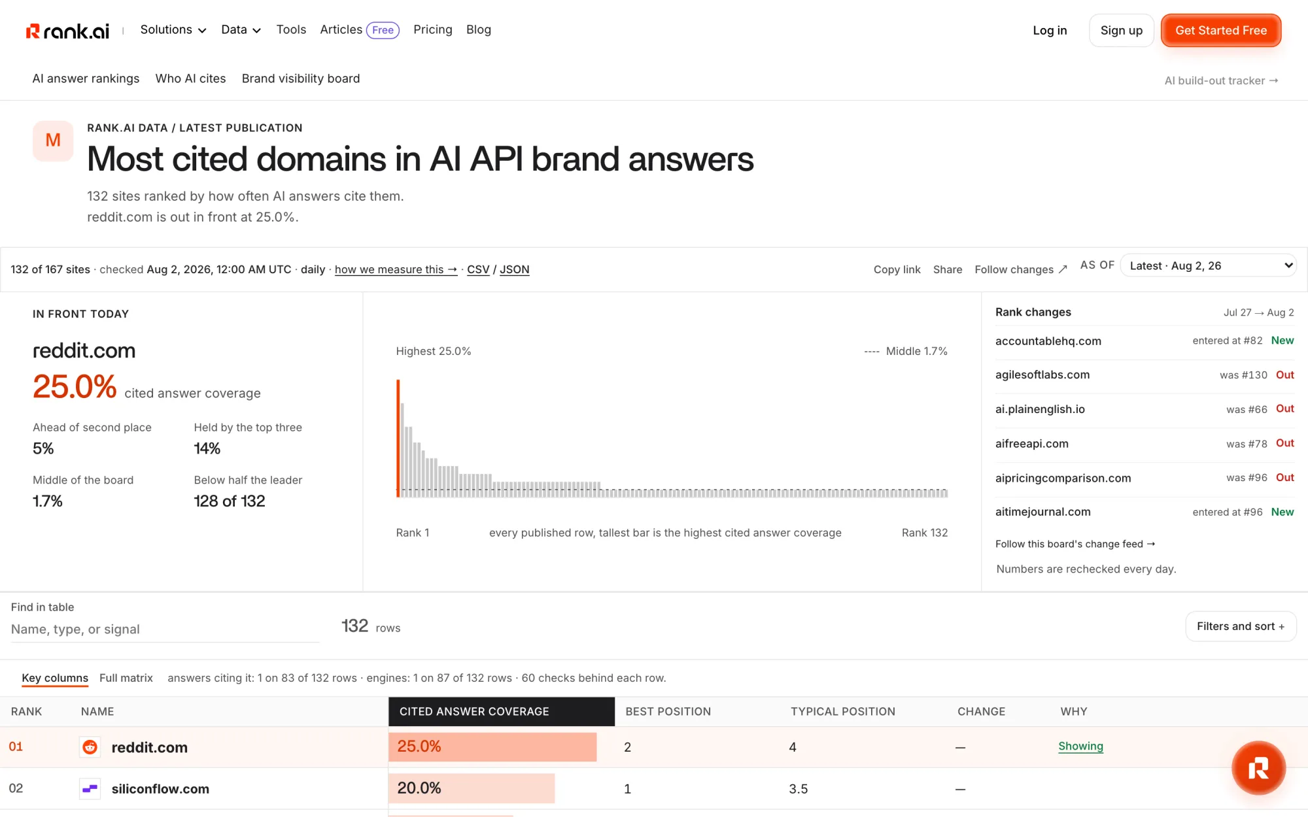Click siliconflow.com 20.0% coverage bar
This screenshot has height=817, width=1308.
pyautogui.click(x=472, y=789)
